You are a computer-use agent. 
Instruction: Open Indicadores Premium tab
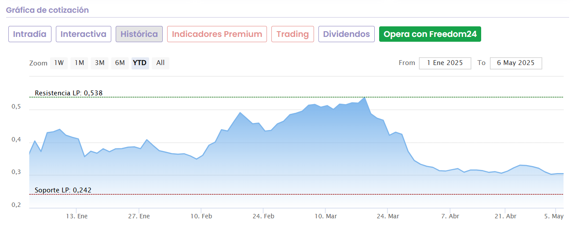(217, 34)
